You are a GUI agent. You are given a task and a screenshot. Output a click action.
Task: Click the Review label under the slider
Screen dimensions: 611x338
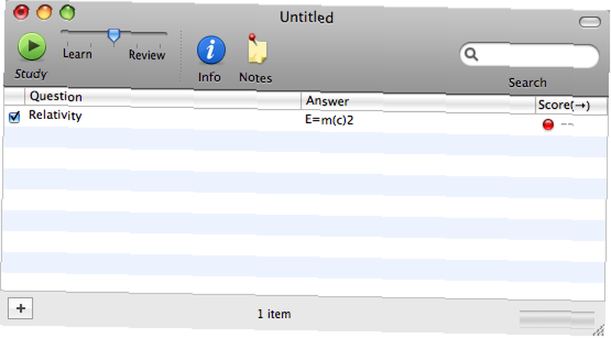click(147, 55)
